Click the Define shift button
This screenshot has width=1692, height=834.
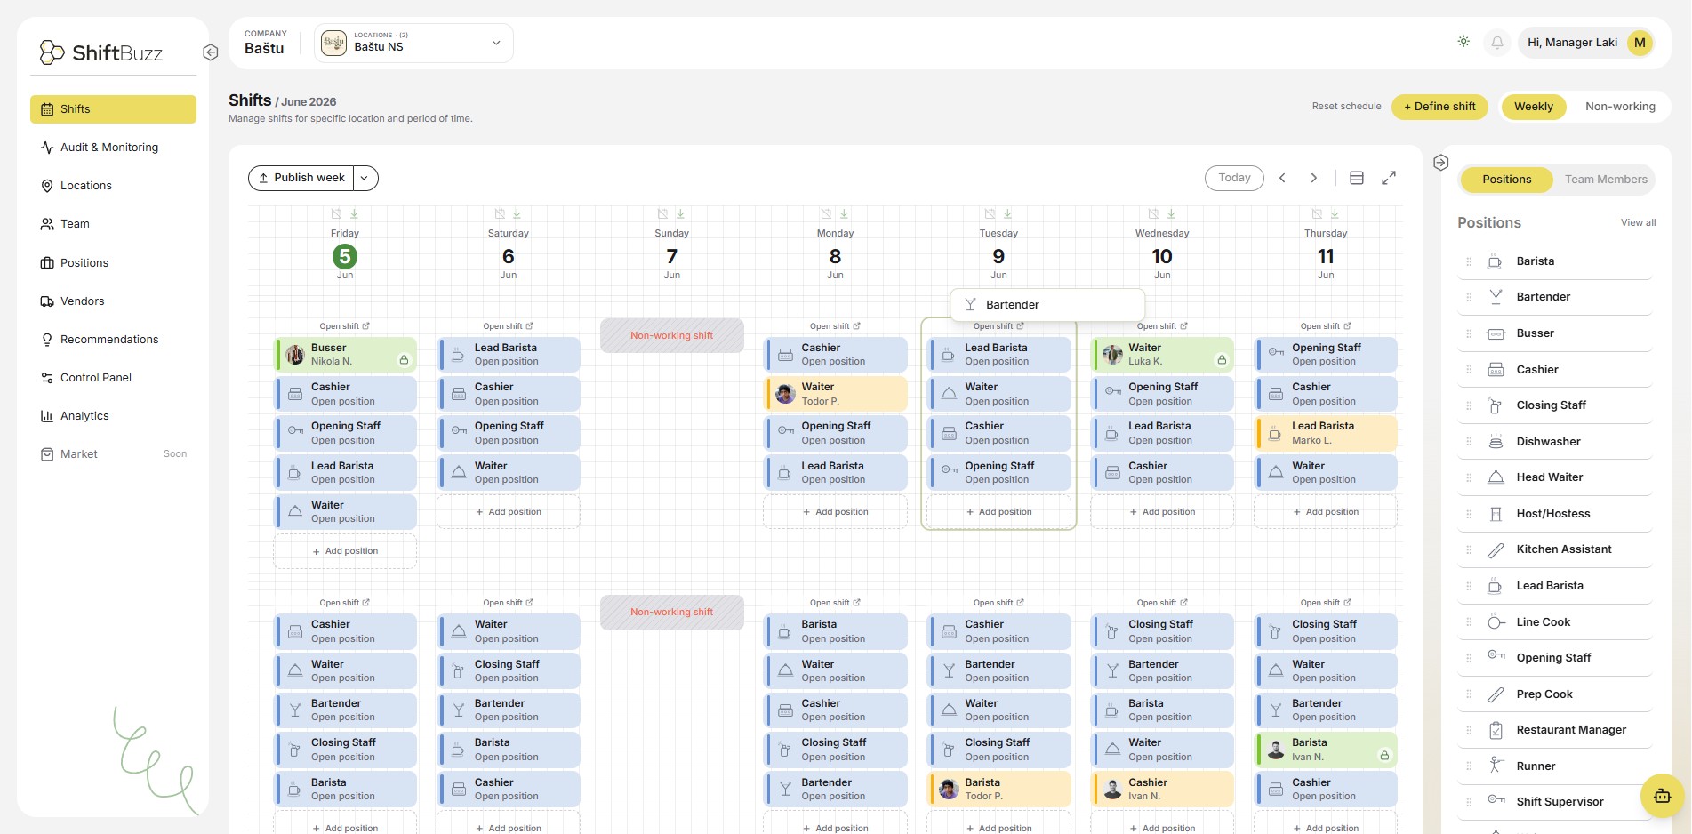coord(1439,107)
